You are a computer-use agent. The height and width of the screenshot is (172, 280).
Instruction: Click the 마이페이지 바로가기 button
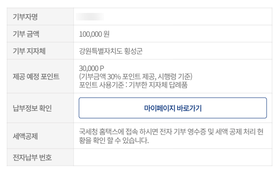click(x=173, y=108)
